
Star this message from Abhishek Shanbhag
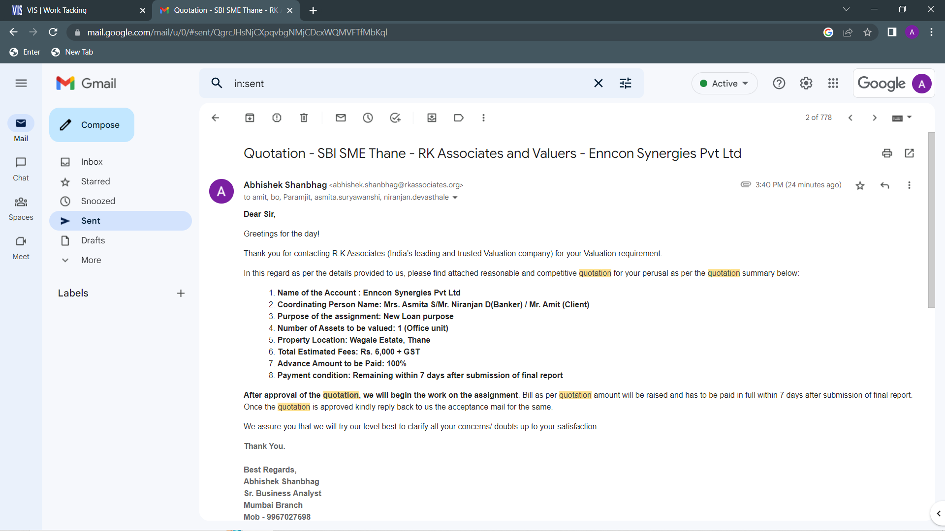pos(860,185)
